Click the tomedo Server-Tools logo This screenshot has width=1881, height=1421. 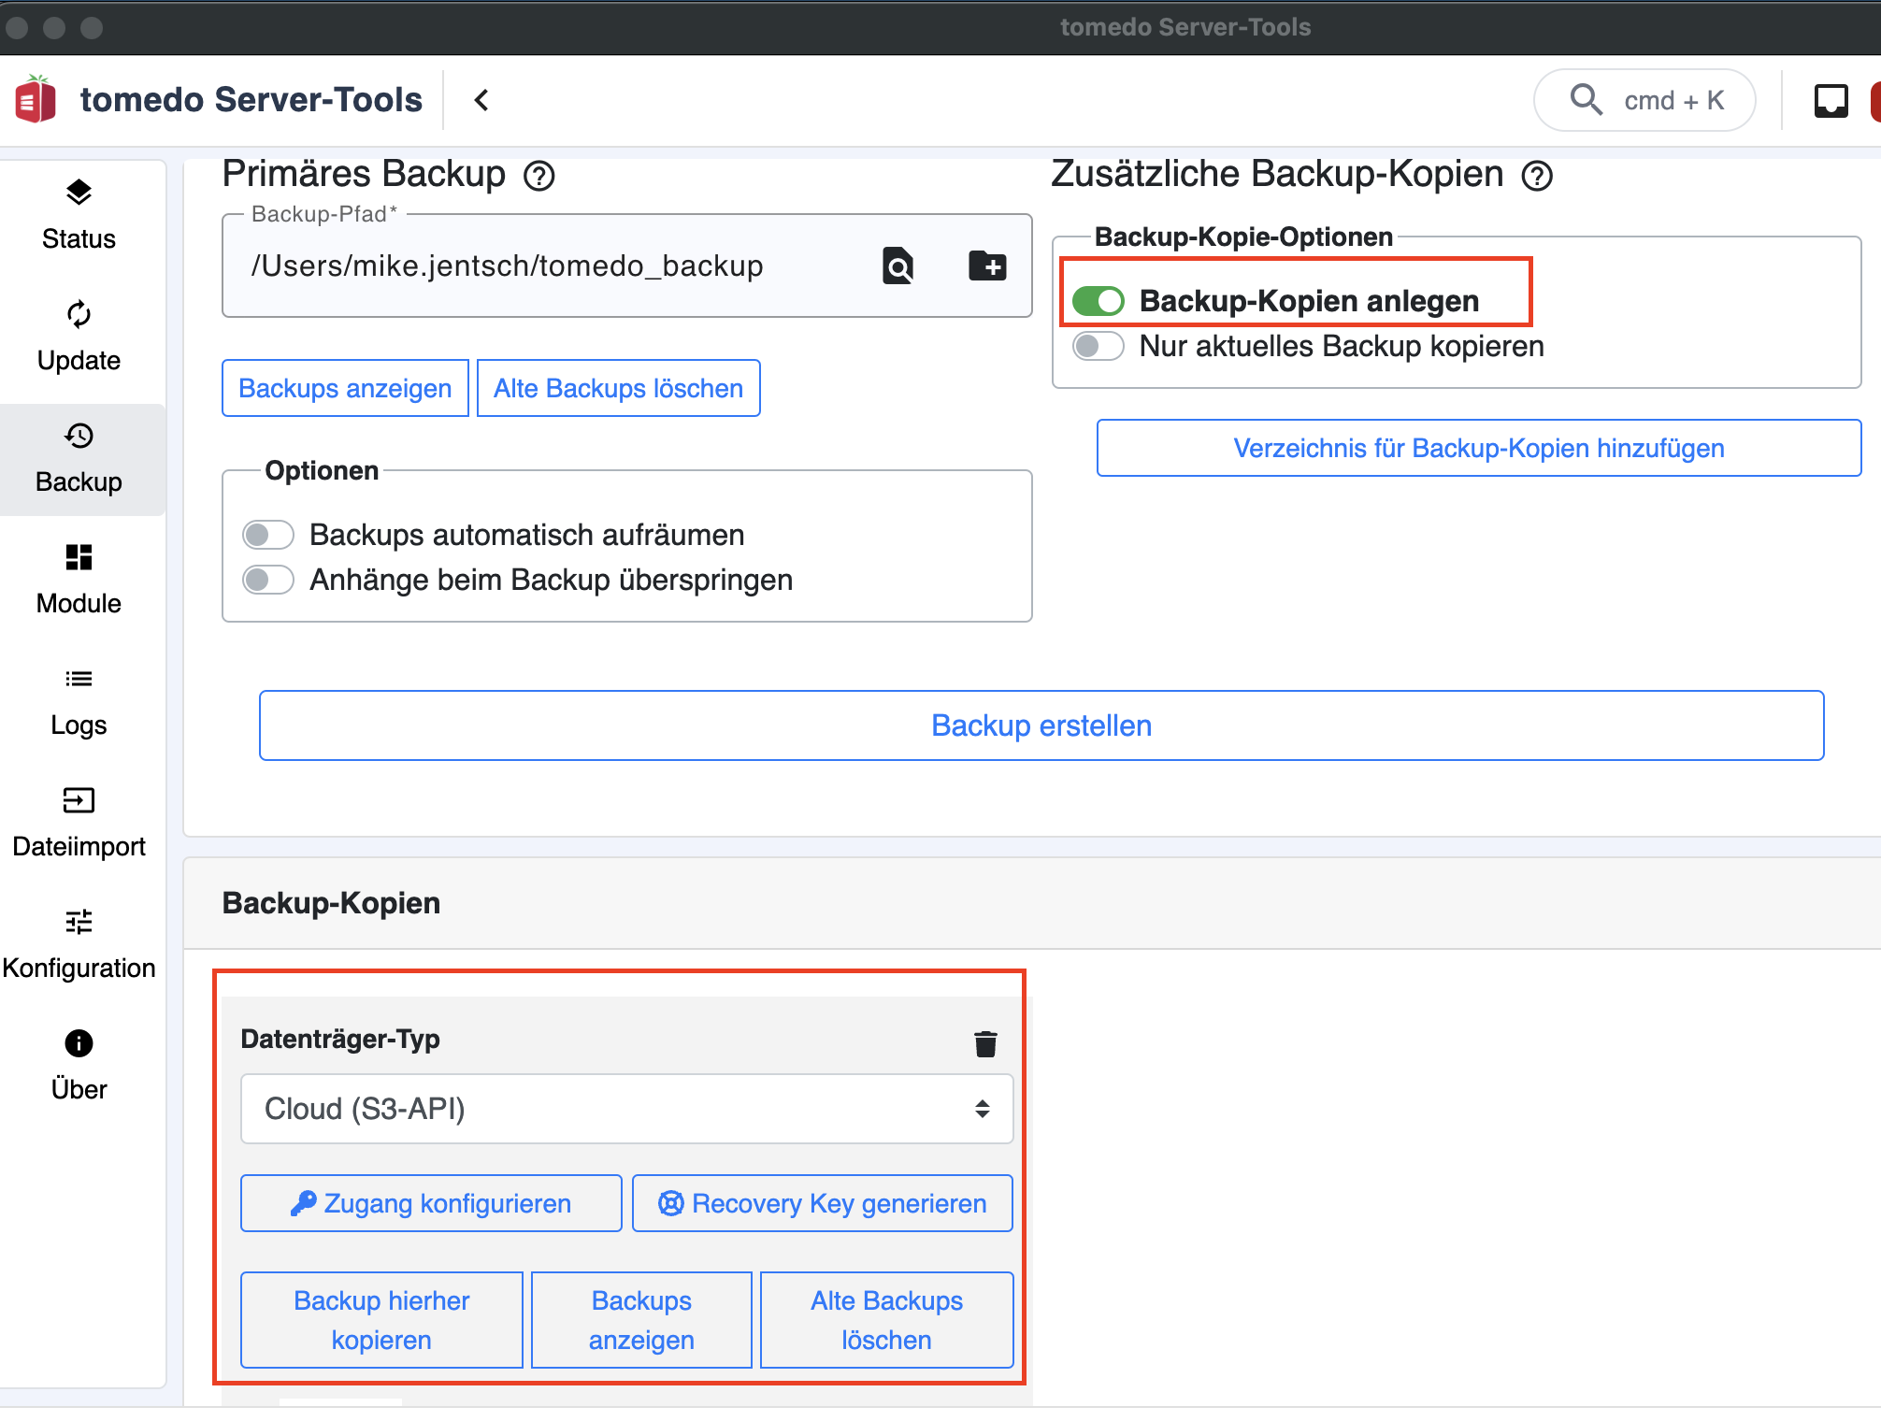point(36,99)
